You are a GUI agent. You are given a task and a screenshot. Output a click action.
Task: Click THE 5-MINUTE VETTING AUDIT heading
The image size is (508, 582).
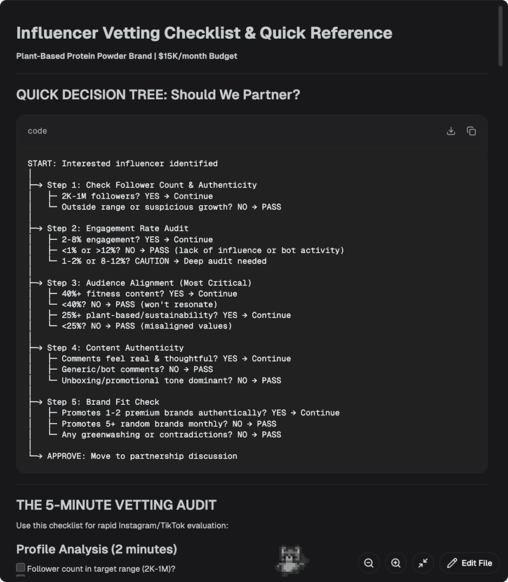[116, 505]
